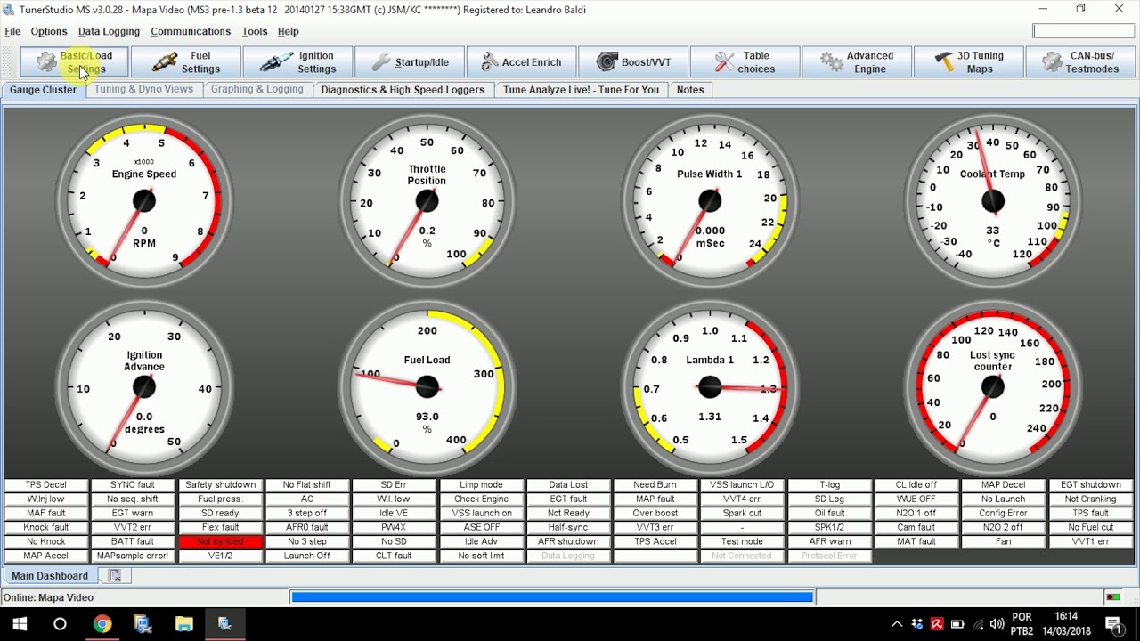Open the Basic/Load Settings toolbar menu
Image resolution: width=1140 pixels, height=641 pixels.
coord(74,62)
